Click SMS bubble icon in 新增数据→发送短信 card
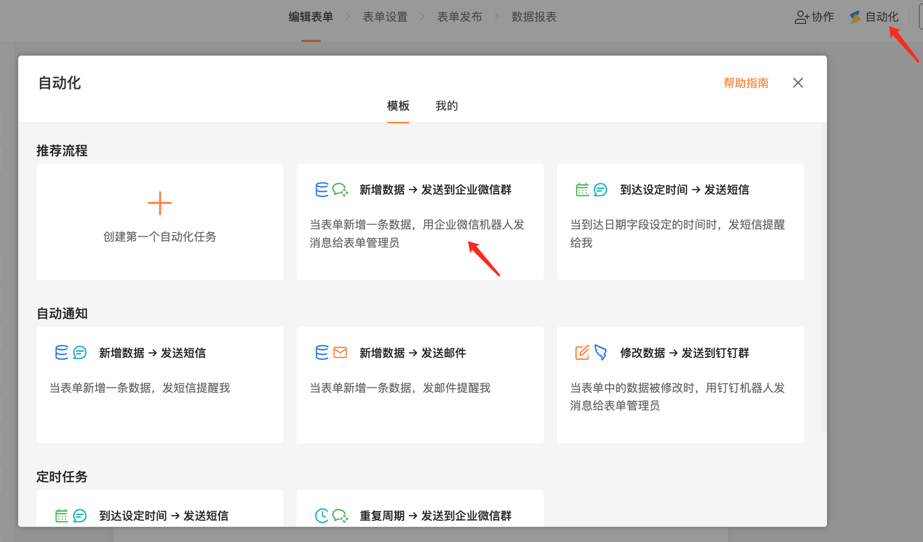The image size is (923, 542). click(80, 352)
